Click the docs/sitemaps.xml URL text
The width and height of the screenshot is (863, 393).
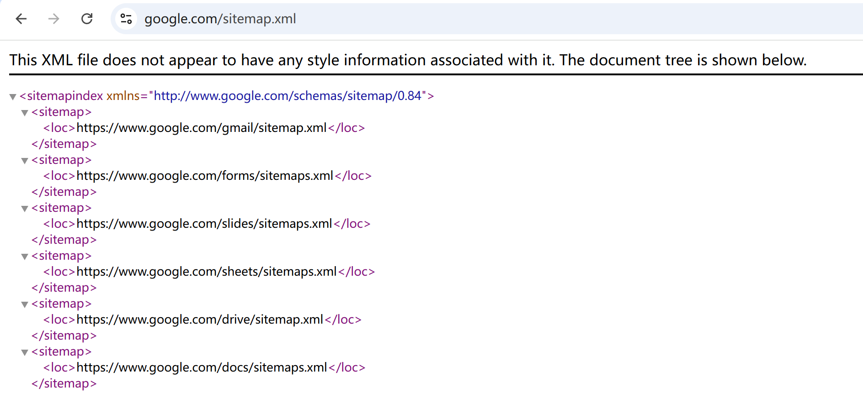(x=202, y=367)
